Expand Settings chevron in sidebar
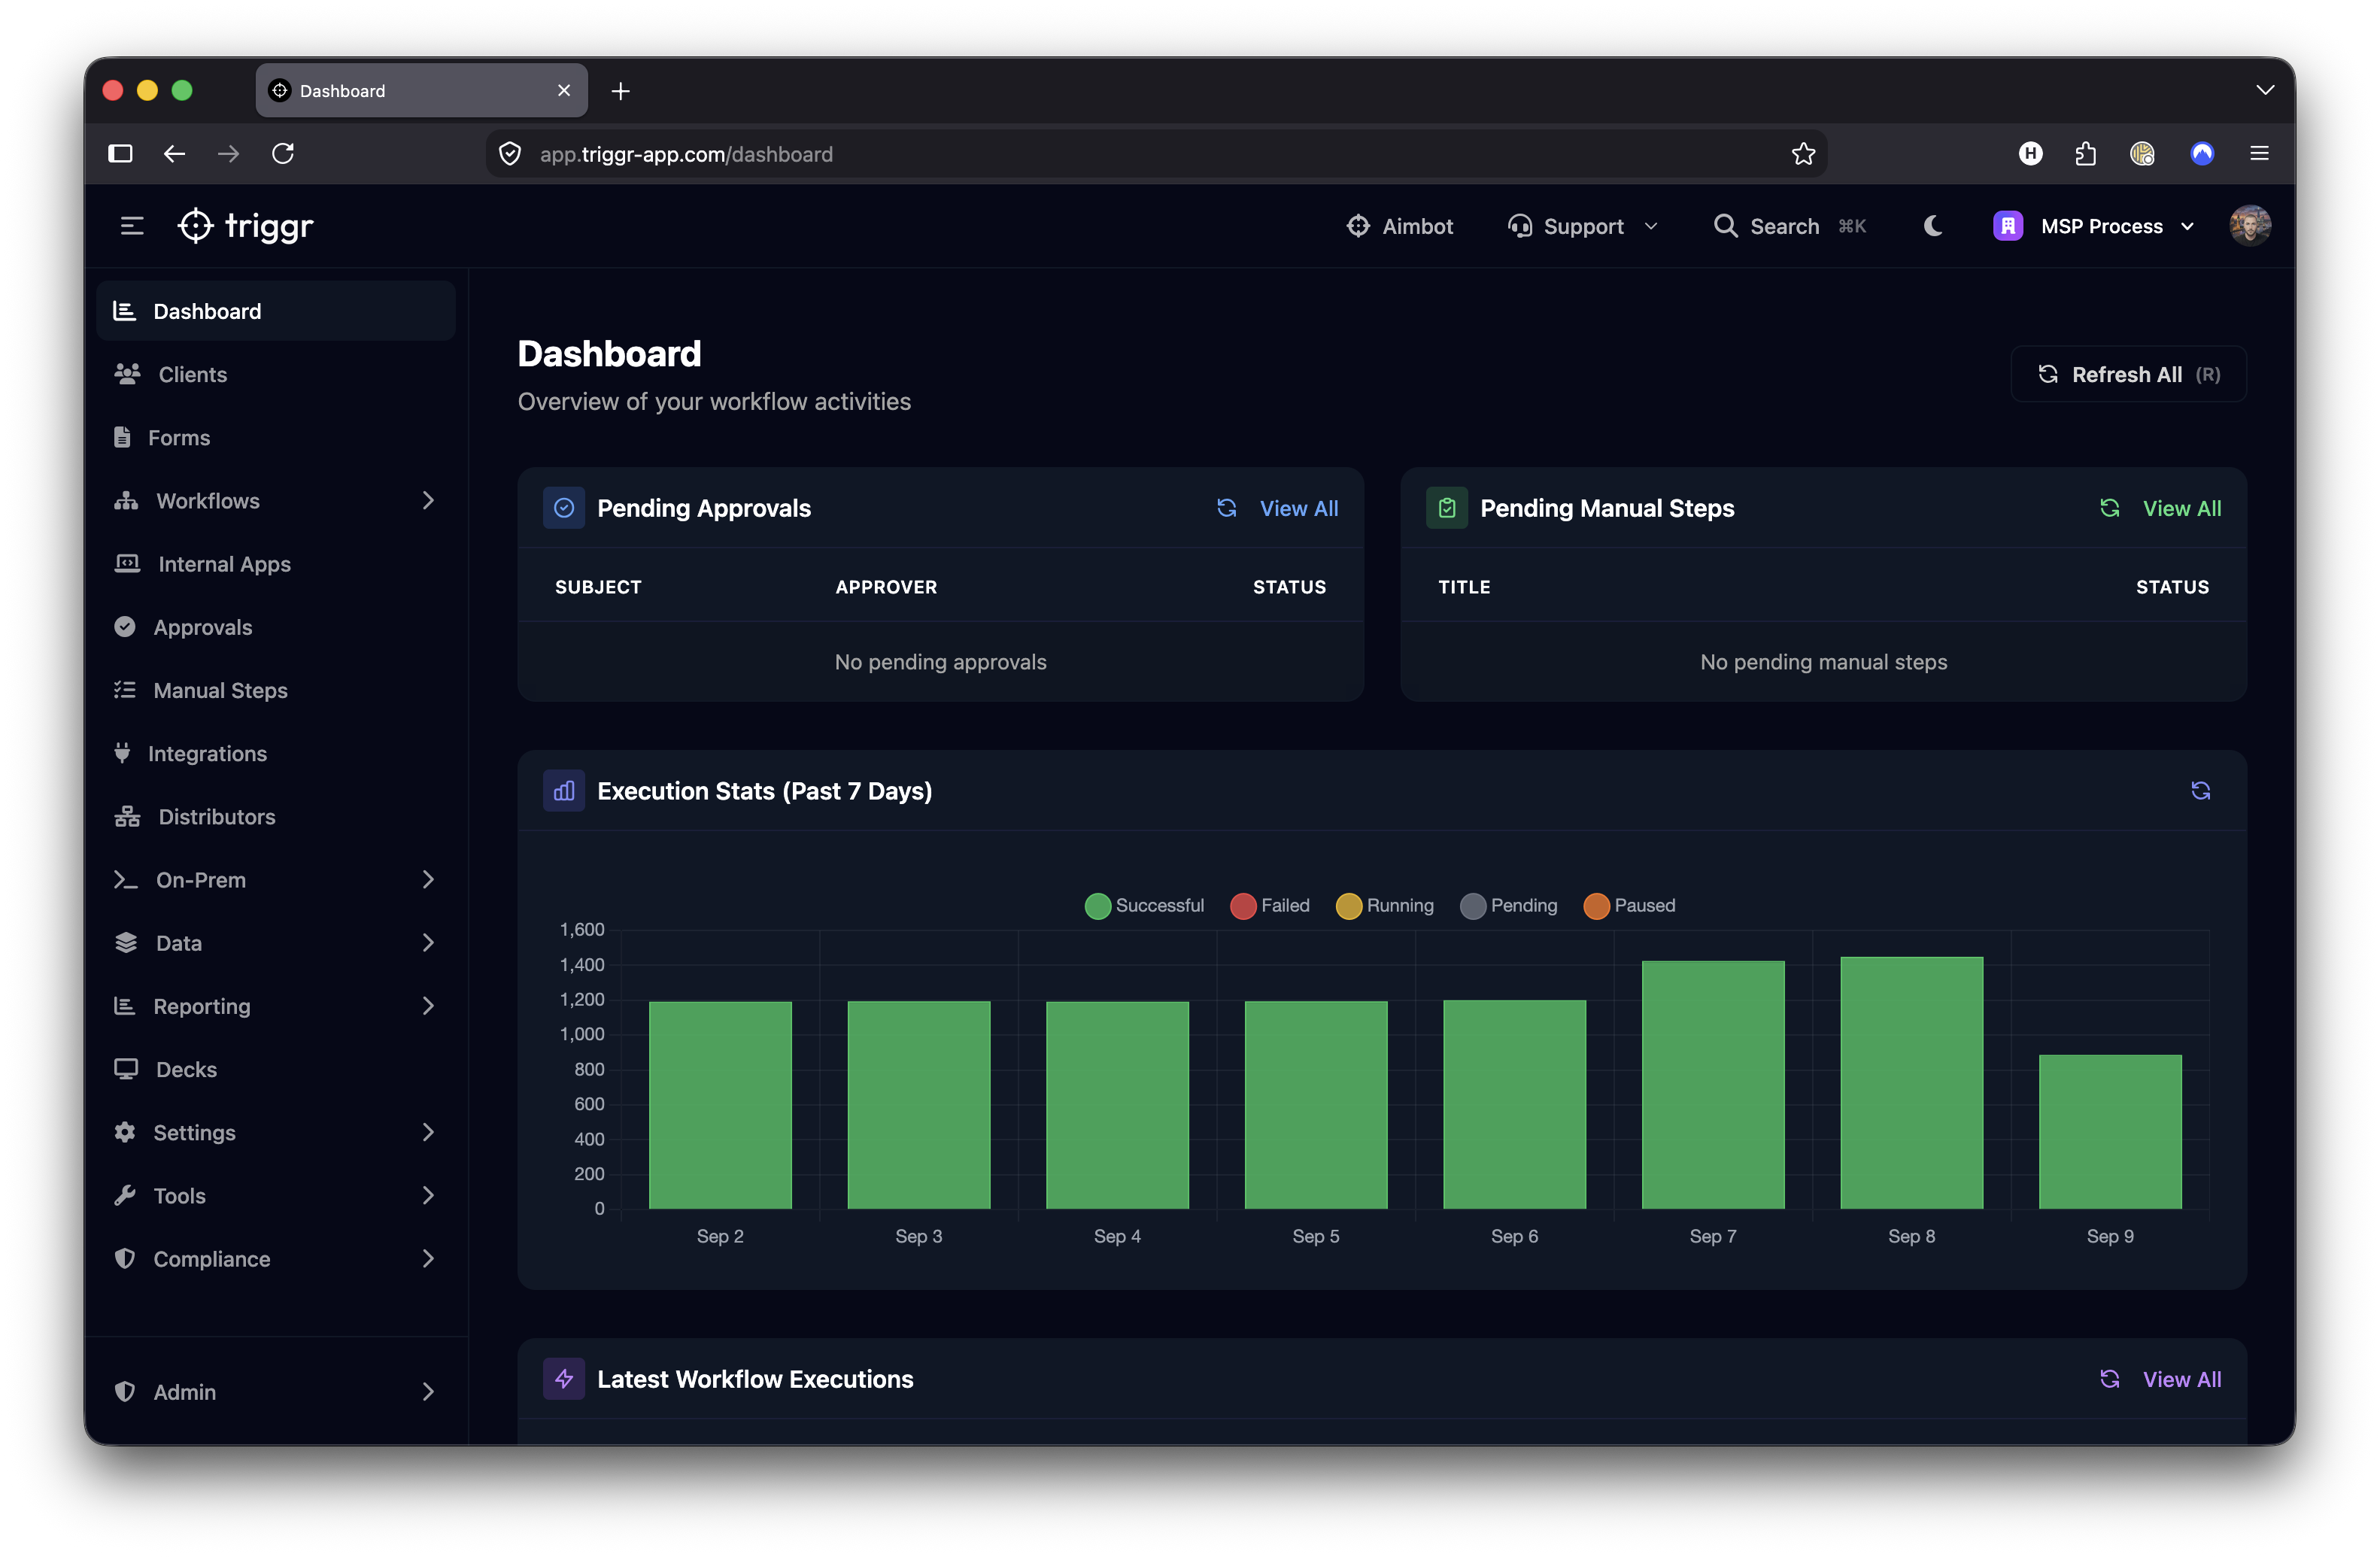Screen dimensions: 2380x1557 click(428, 1132)
